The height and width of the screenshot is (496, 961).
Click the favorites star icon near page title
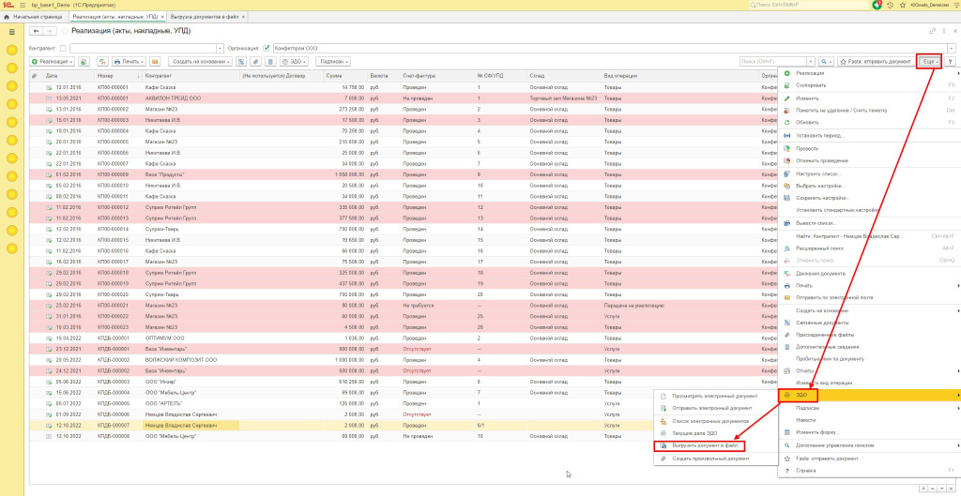coord(63,32)
